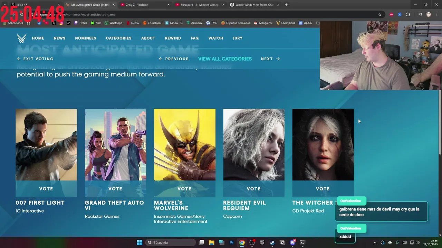
Task: Click the bookmark star icon in address bar
Action: 380,14
